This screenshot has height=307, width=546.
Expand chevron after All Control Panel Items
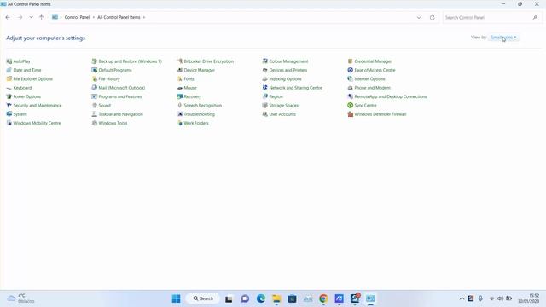tap(144, 17)
